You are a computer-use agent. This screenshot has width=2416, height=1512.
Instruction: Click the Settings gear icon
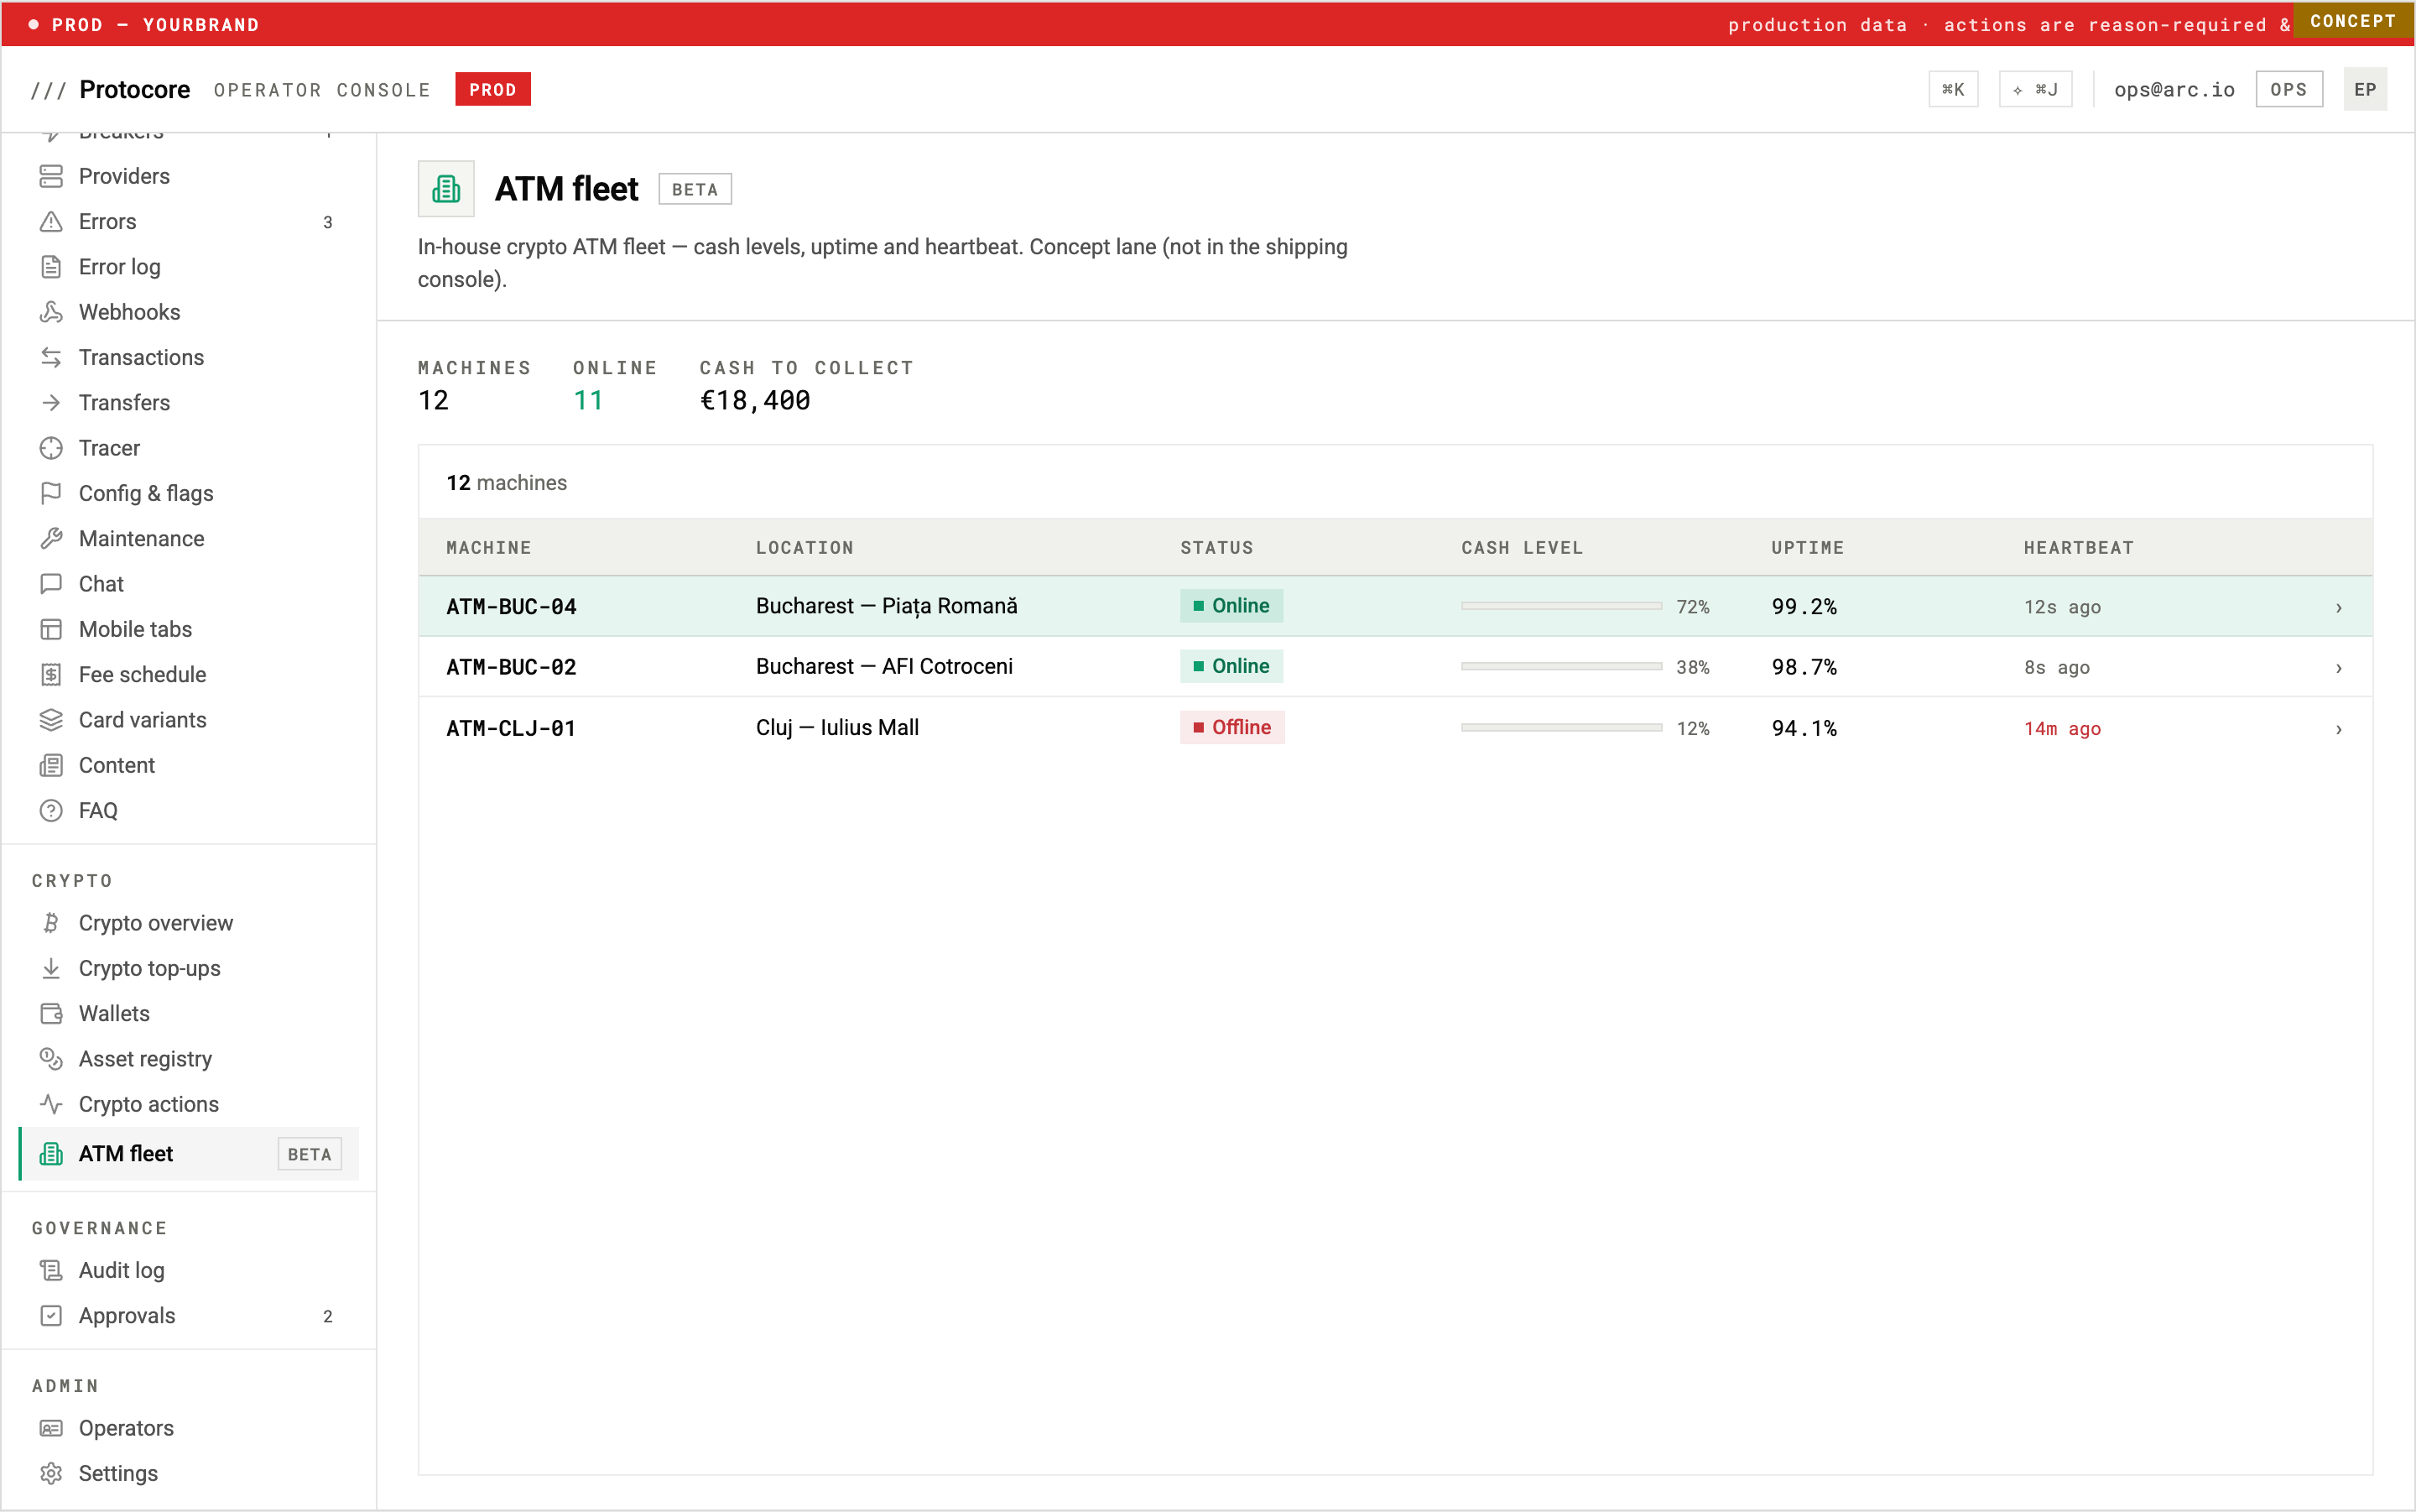(51, 1474)
